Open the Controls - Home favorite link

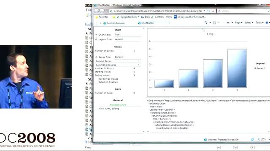162,17
